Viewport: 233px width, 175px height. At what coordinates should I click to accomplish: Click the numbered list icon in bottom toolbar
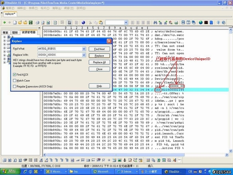36,160
